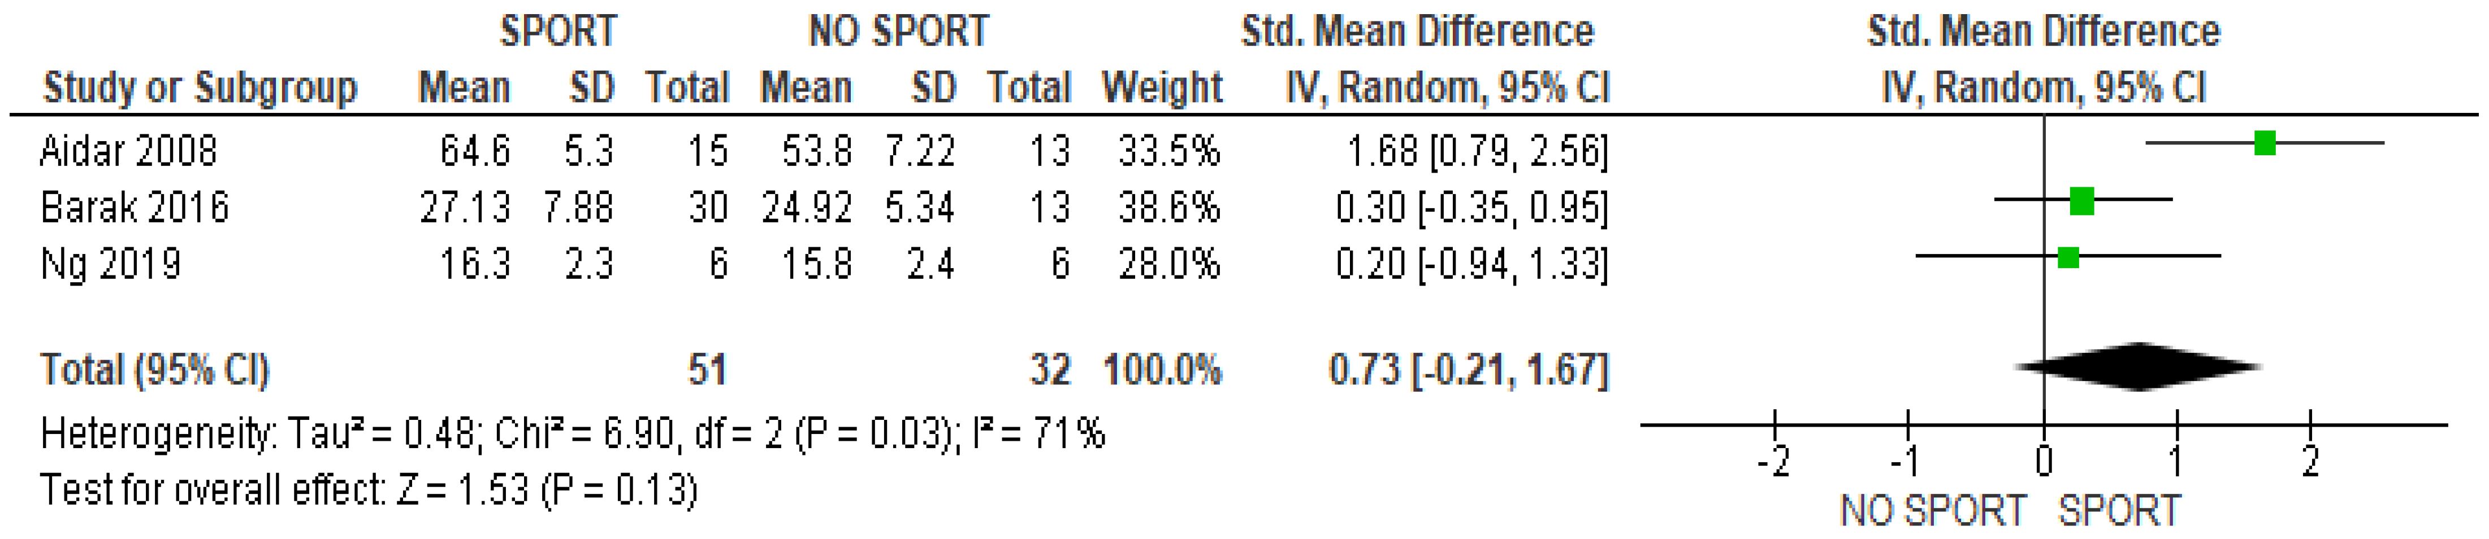The image size is (2489, 539).
Task: Click the Ng 2019 green square marker
Action: pyautogui.click(x=2068, y=257)
